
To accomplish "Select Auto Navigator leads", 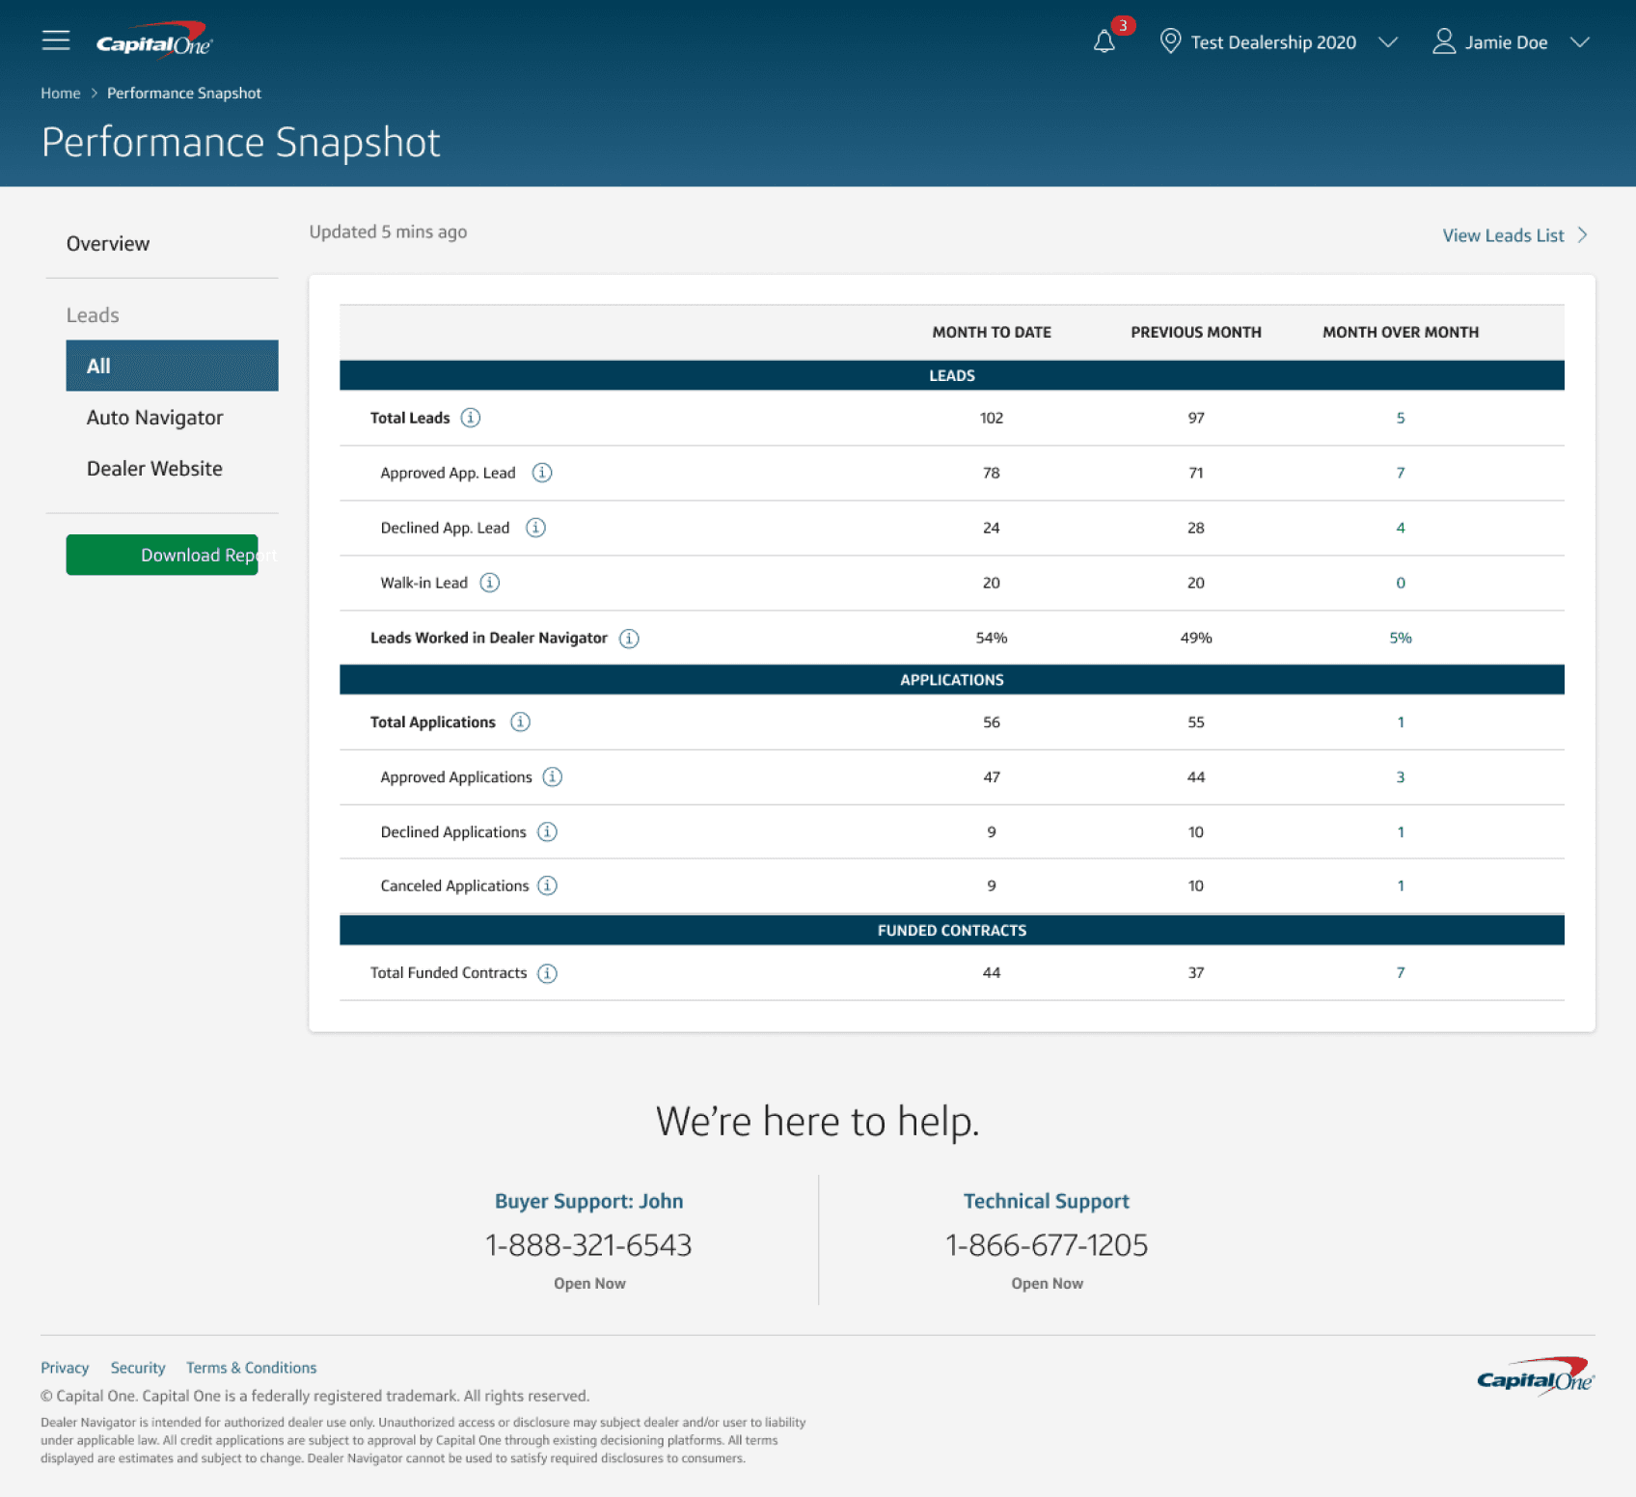I will pos(154,418).
